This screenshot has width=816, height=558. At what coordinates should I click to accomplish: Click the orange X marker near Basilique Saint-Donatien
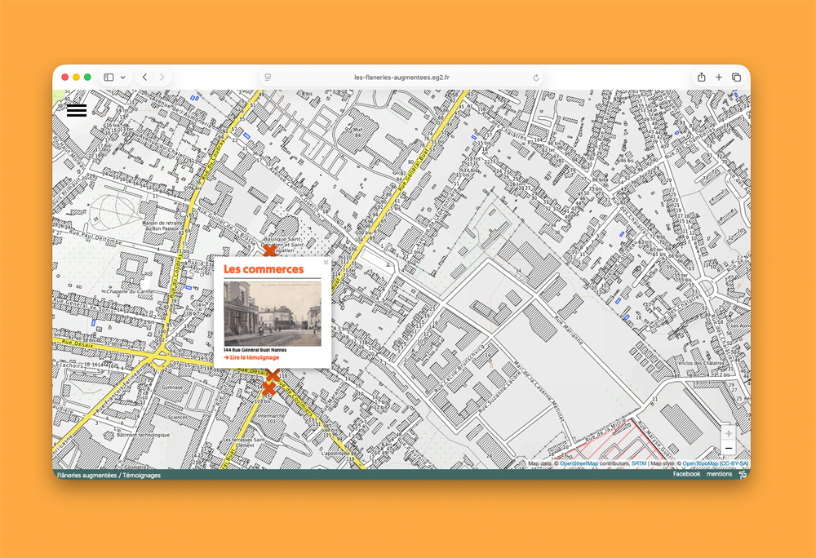pyautogui.click(x=269, y=251)
